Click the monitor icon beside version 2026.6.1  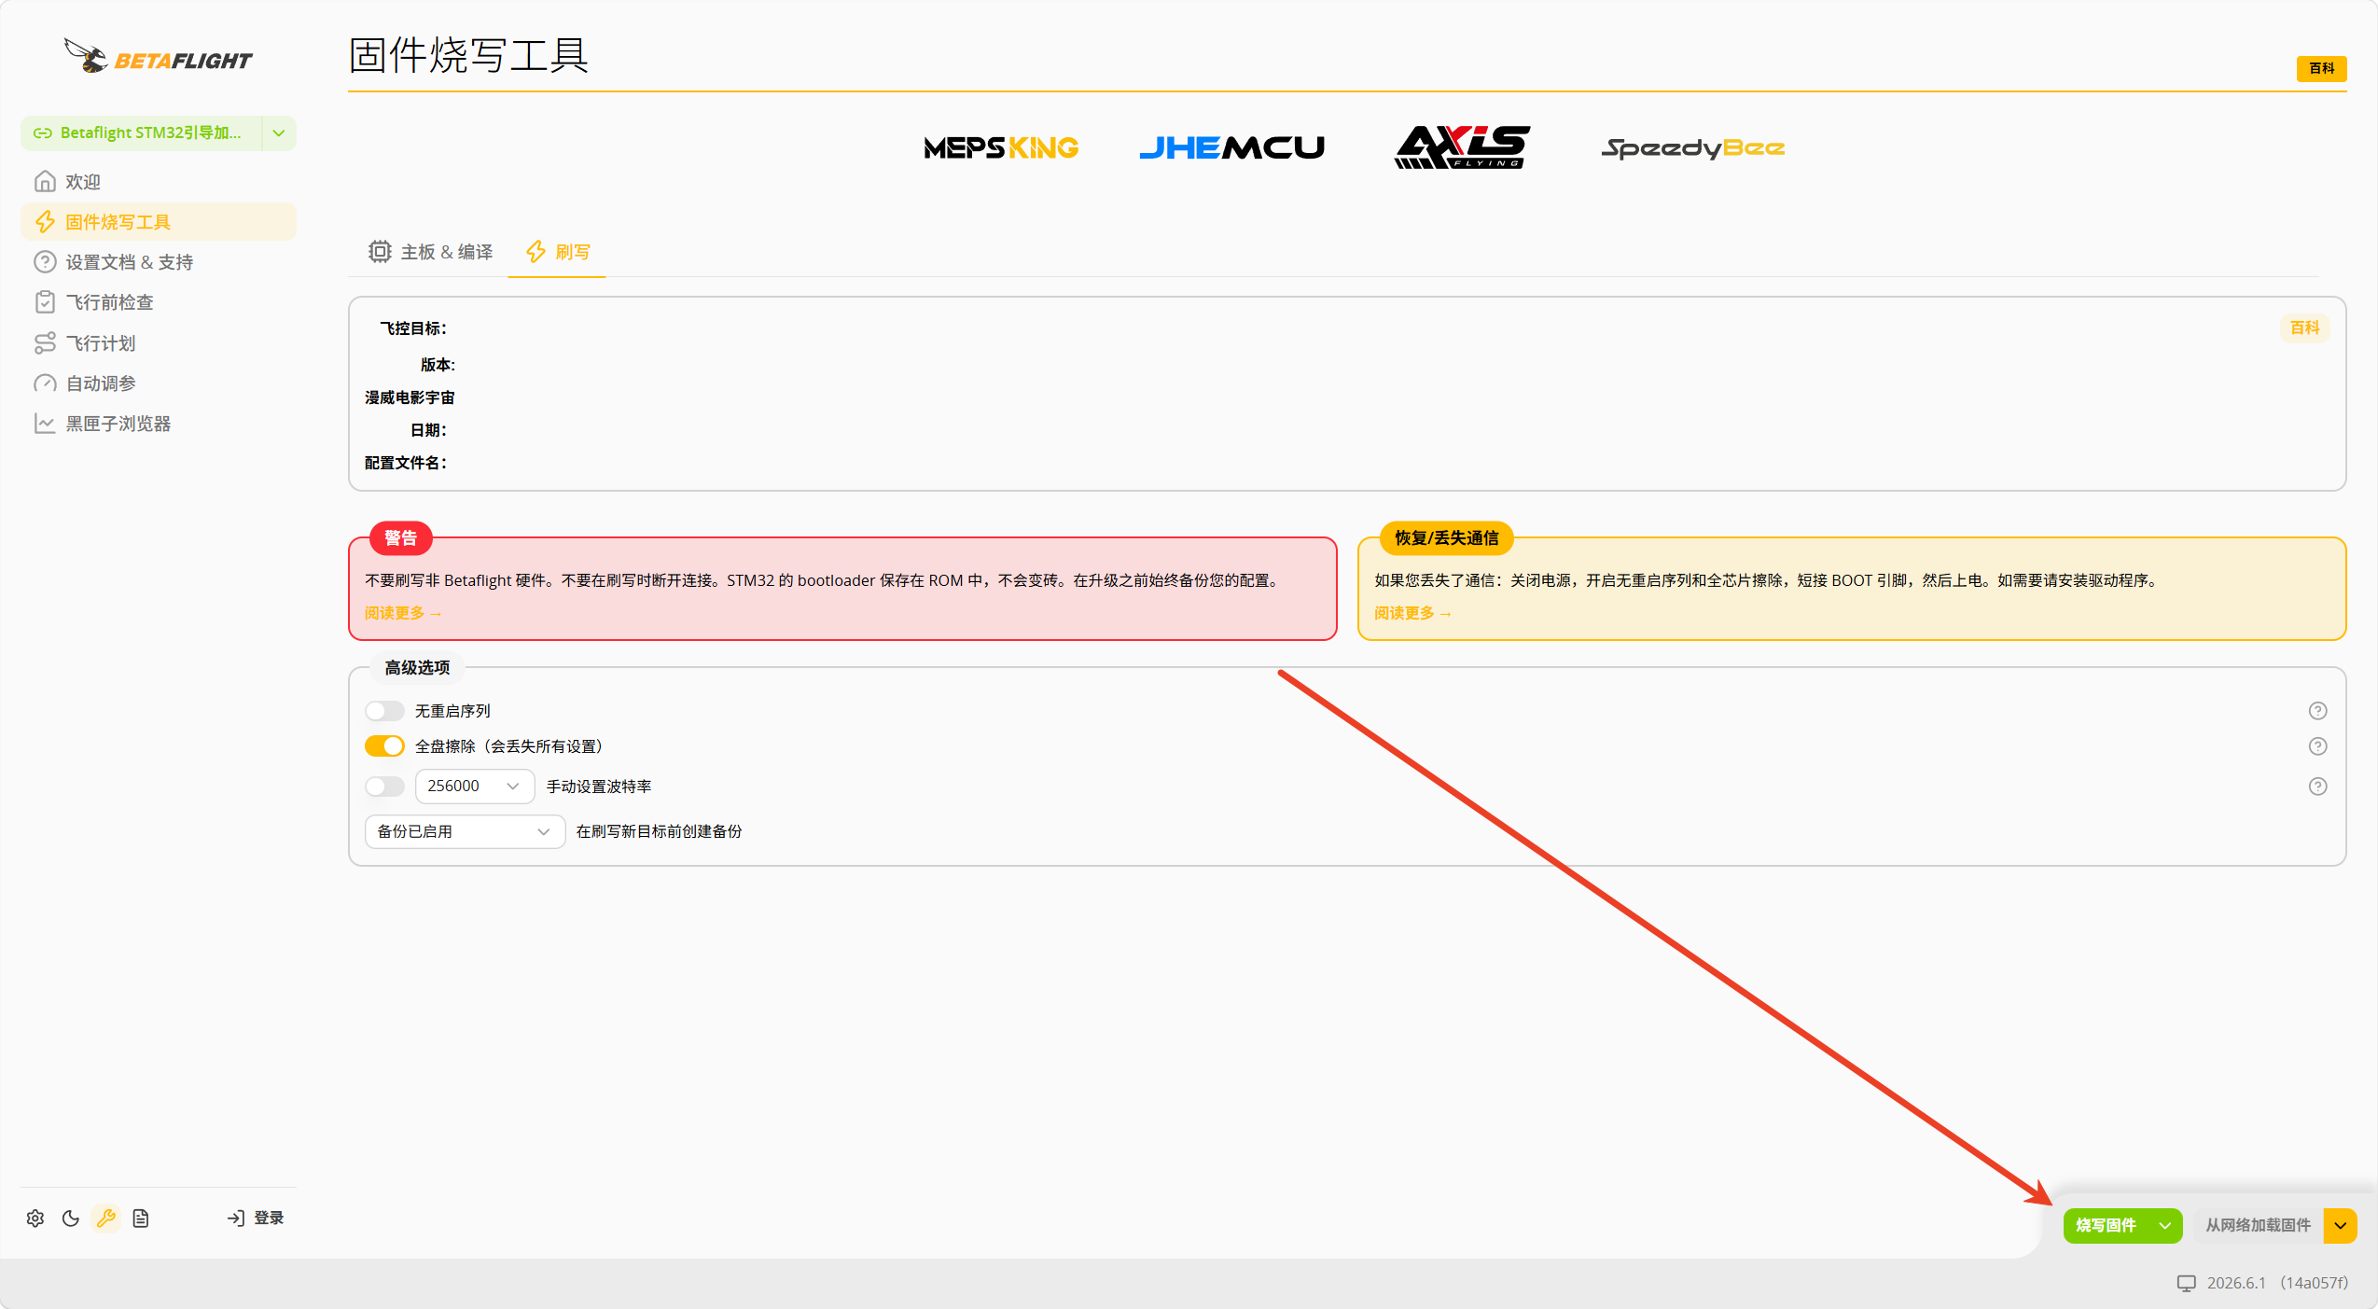tap(2186, 1283)
